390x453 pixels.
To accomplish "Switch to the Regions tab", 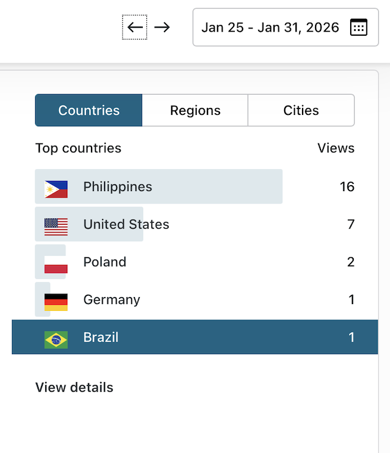I will 195,111.
